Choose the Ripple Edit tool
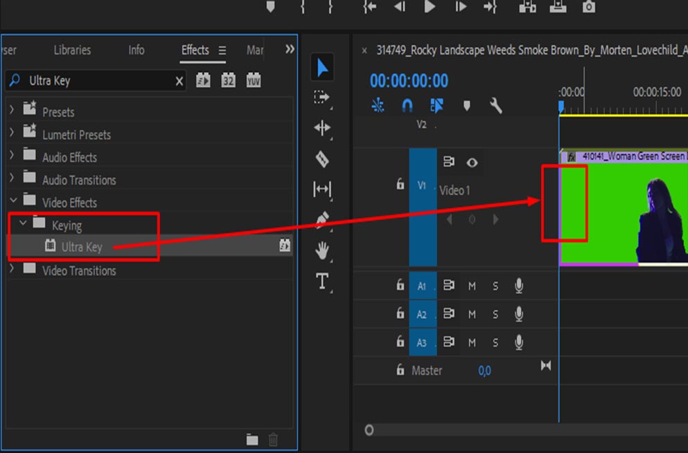Screen dimensions: 688x453 coord(322,128)
